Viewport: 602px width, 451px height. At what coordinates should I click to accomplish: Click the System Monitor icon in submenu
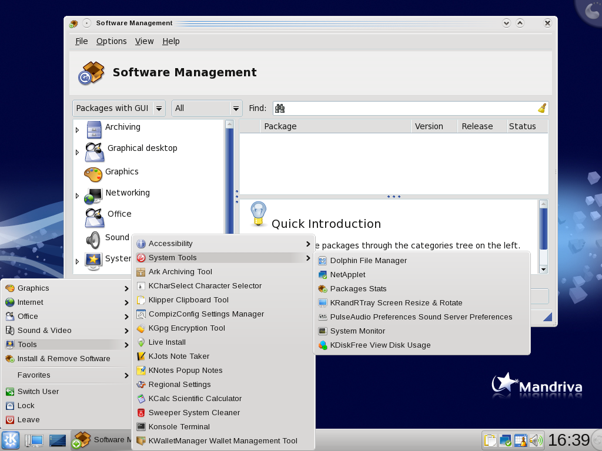[x=323, y=331]
